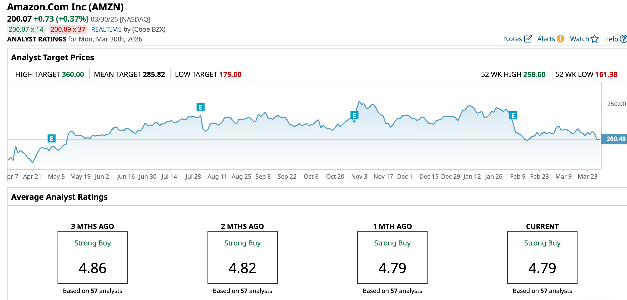Viewport: 627px width, 300px height.
Task: Click the green bid price 200.07 x 14
Action: click(x=26, y=29)
